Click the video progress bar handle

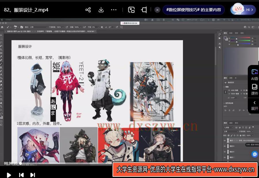[20, 163]
